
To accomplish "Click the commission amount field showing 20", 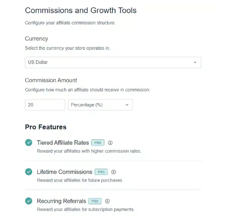I will (x=45, y=105).
